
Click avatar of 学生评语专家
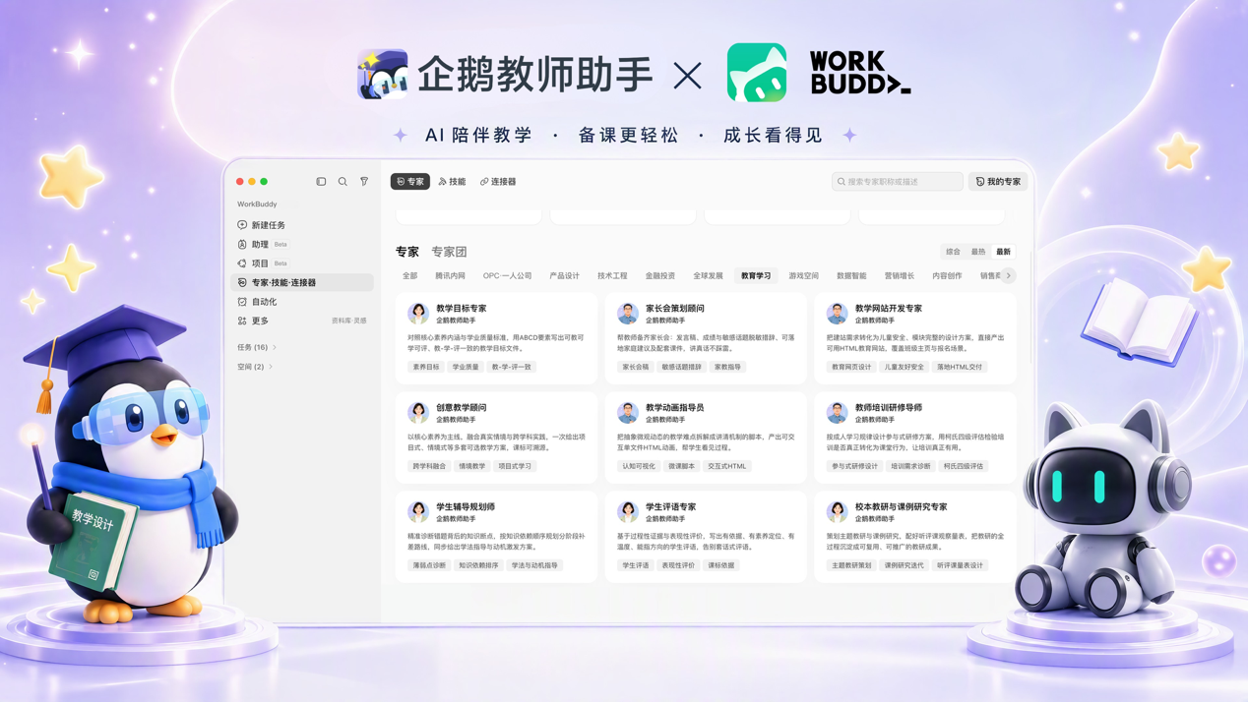click(628, 512)
